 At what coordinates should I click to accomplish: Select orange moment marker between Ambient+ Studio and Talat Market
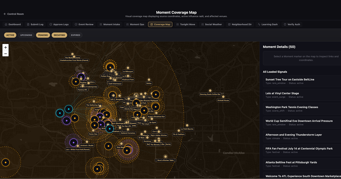[x=108, y=146]
